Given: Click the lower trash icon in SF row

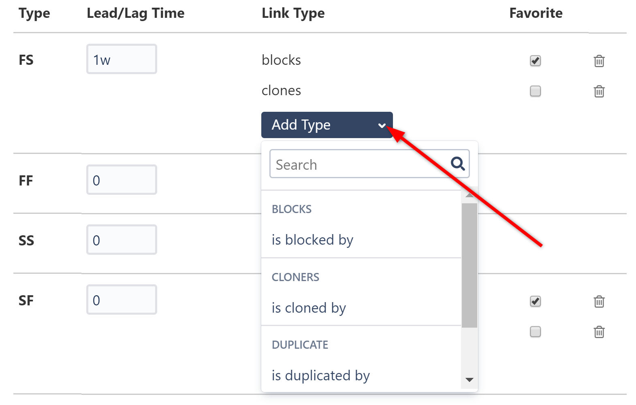Looking at the screenshot, I should [599, 332].
